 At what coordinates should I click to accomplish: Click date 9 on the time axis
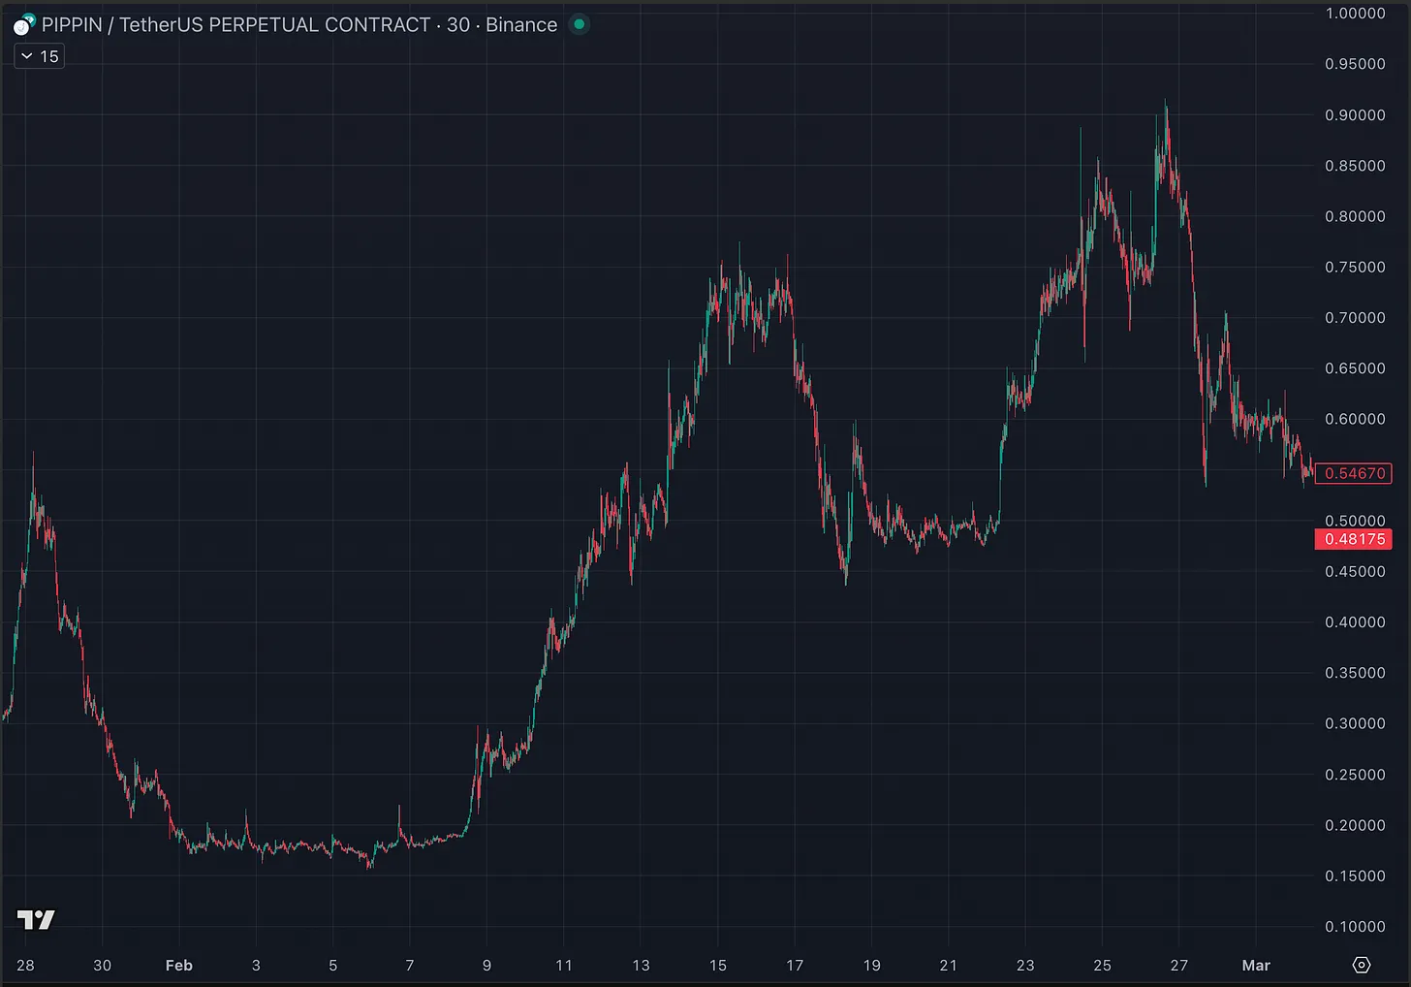tap(486, 966)
